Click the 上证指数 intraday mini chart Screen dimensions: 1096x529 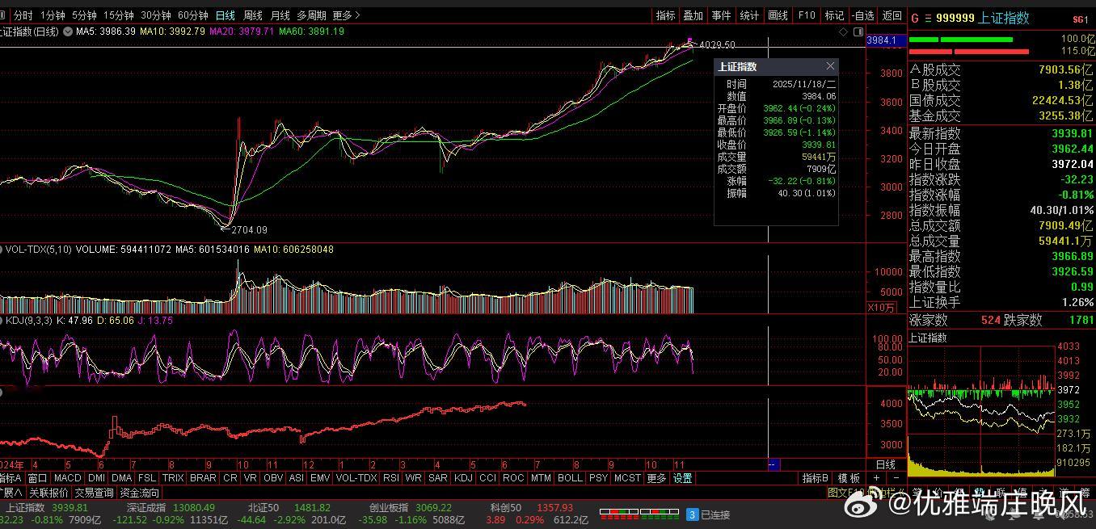982,411
